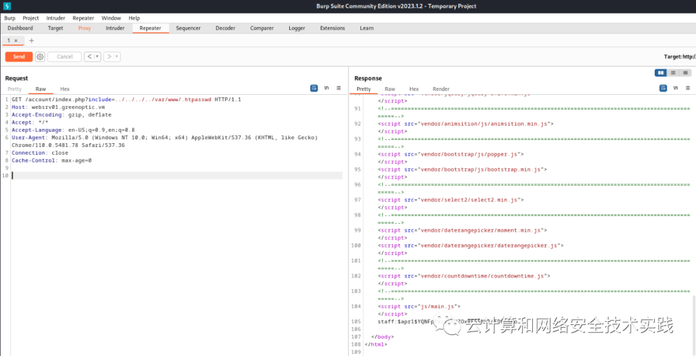
Task: Open the Window menu
Action: [111, 18]
